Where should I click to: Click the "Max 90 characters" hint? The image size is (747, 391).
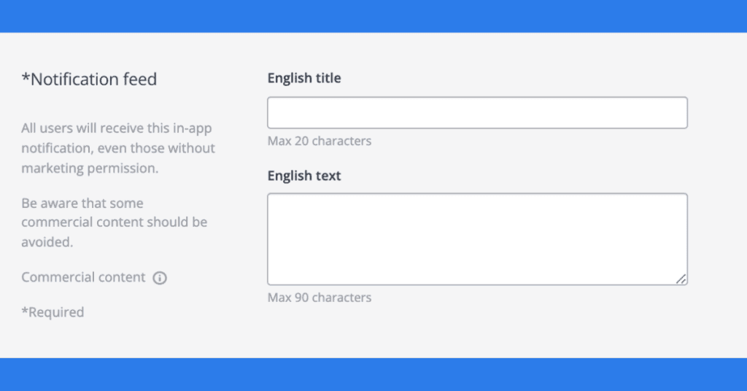tap(319, 298)
